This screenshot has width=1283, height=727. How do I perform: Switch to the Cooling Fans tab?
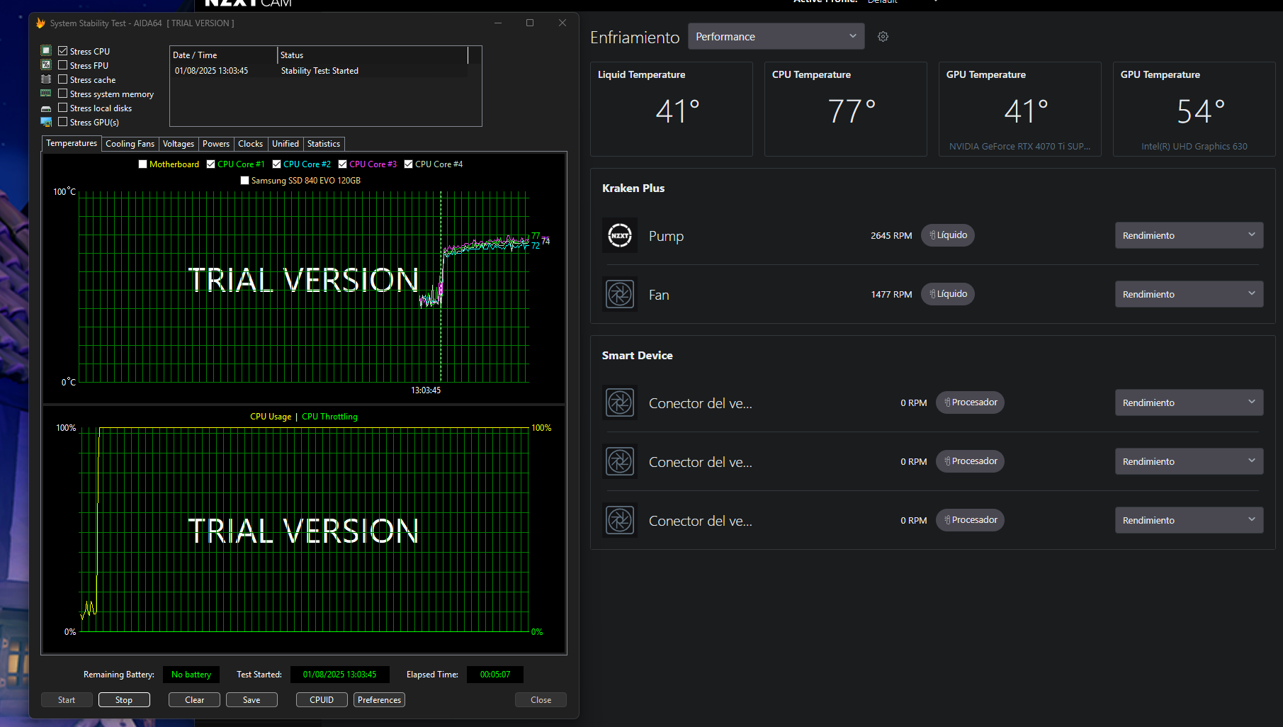[x=130, y=144]
